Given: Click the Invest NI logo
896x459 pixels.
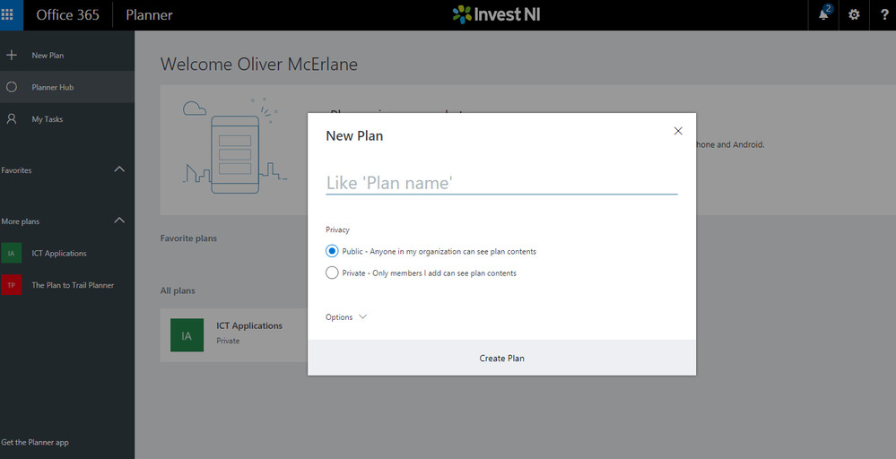Looking at the screenshot, I should 496,15.
